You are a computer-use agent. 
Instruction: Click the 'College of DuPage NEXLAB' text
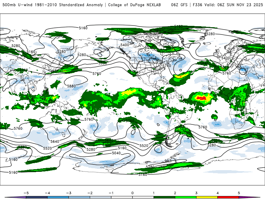pyautogui.click(x=134, y=5)
